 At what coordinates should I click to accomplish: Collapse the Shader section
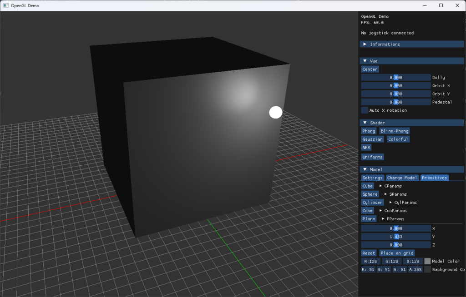[x=412, y=123]
